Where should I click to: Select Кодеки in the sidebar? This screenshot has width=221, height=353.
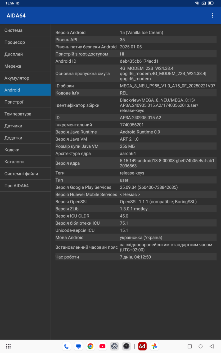point(25,150)
